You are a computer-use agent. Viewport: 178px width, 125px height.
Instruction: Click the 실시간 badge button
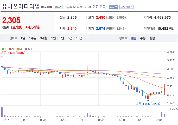(113, 7)
